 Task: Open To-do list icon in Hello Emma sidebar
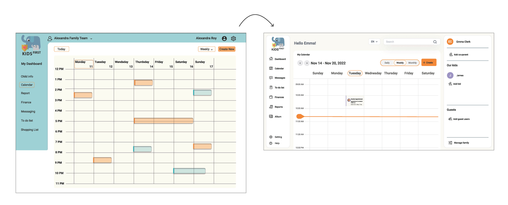click(x=271, y=87)
